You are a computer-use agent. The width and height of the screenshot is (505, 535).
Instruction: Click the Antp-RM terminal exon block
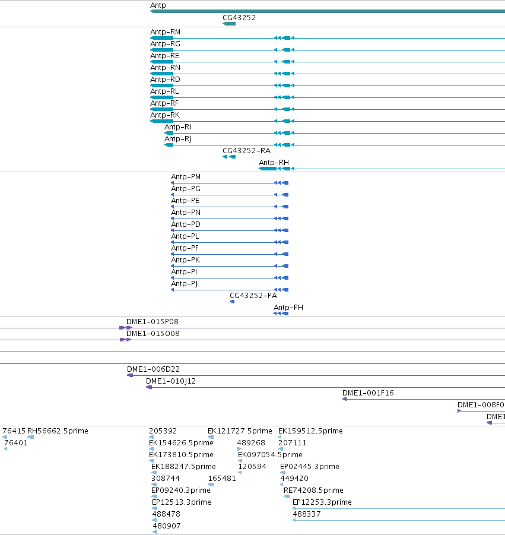pos(161,38)
